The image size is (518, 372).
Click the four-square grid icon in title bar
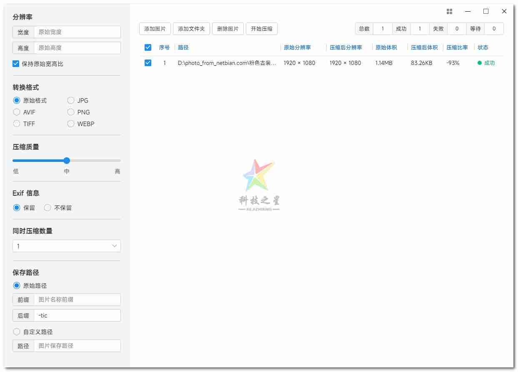tap(449, 12)
